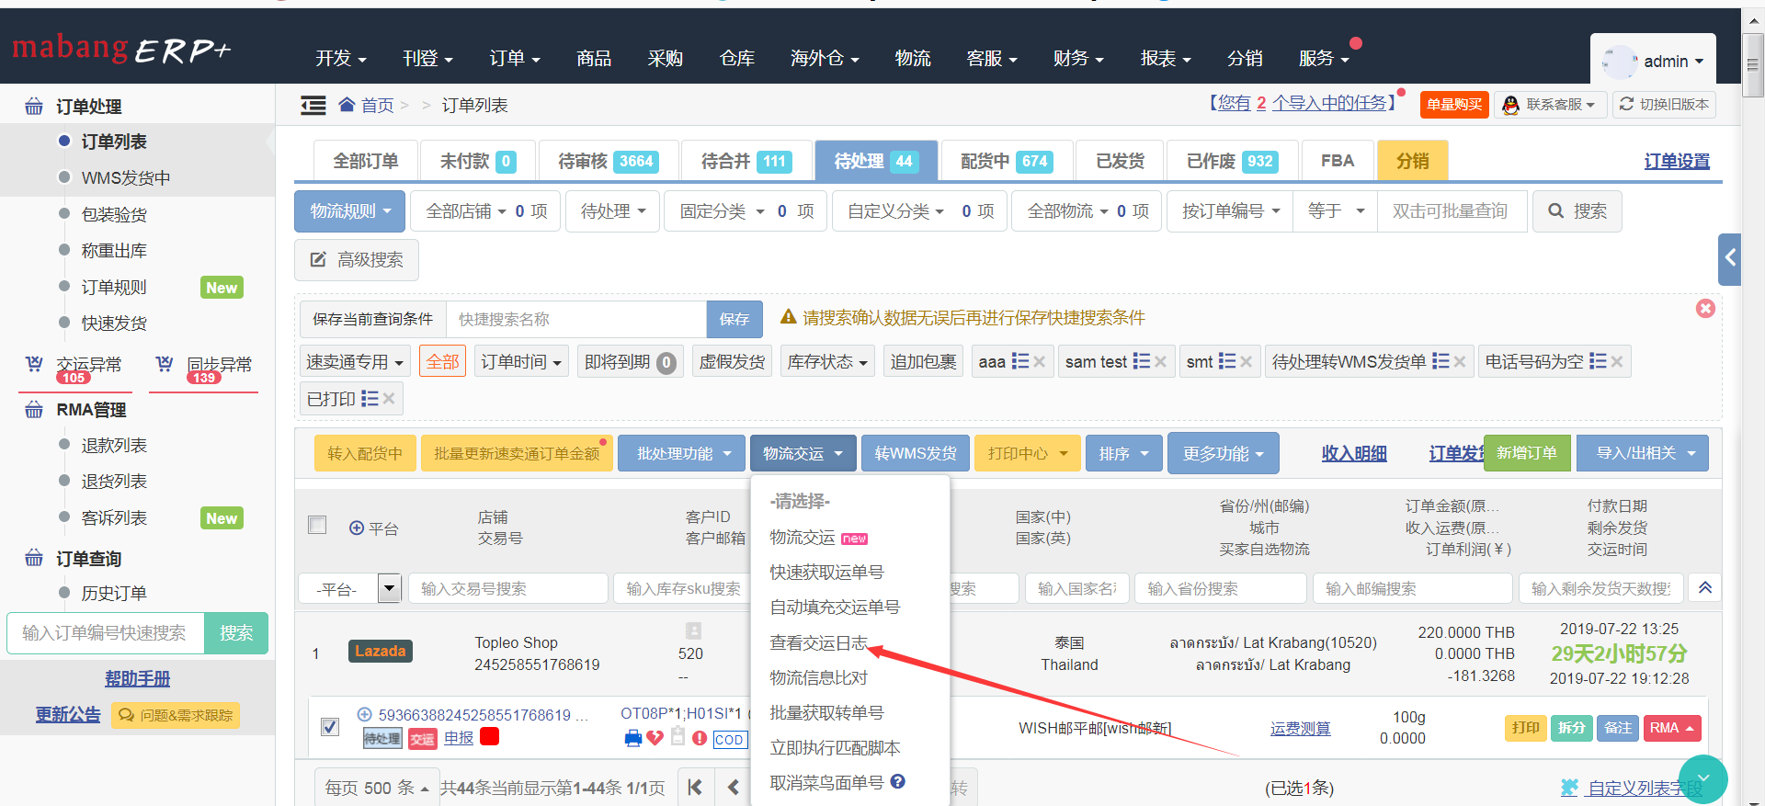1765x806 pixels.
Task: Click the 转WMS发货 button
Action: click(916, 453)
